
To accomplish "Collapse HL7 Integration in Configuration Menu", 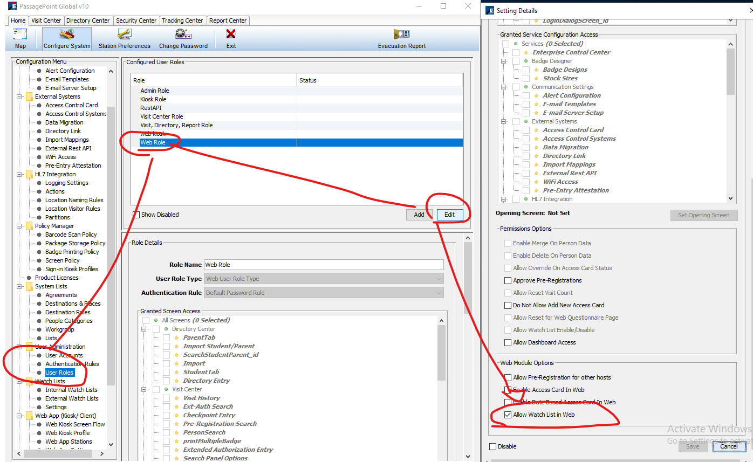I will [x=19, y=174].
